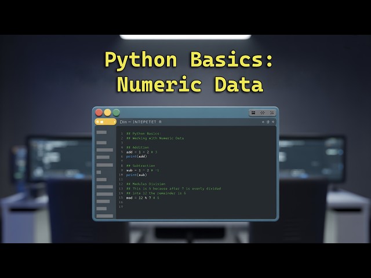Select the "Din – INTEPETET R" tab title

click(x=140, y=122)
